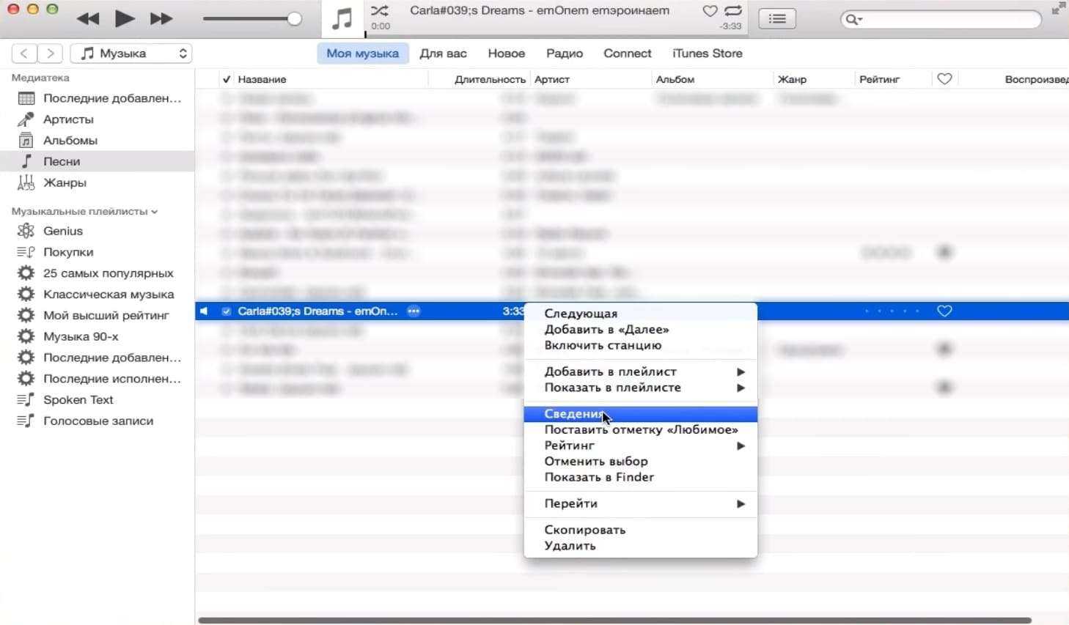Switch to the Для вас tab

click(x=443, y=53)
